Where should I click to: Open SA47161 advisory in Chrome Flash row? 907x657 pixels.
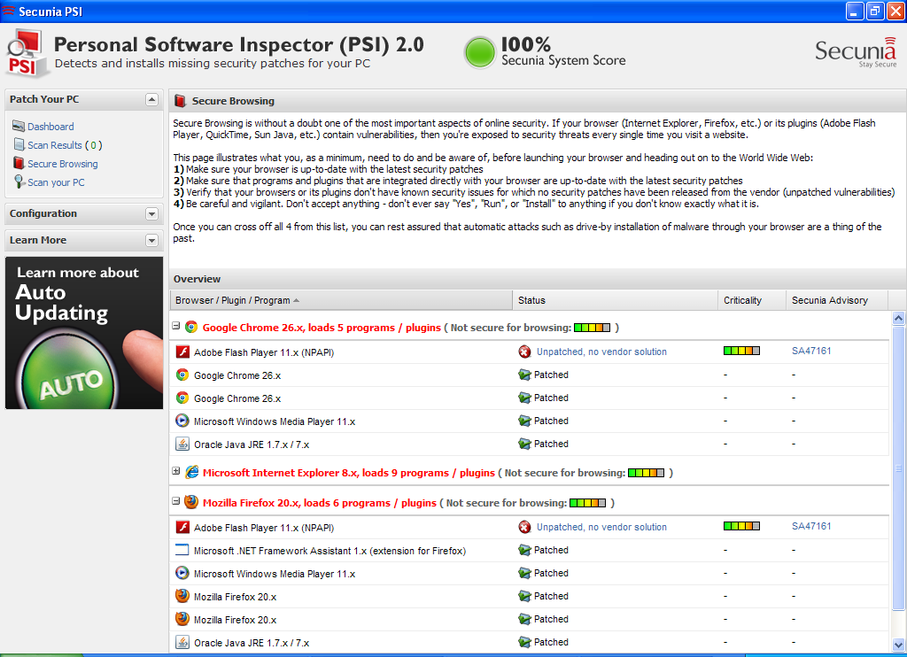tap(811, 351)
